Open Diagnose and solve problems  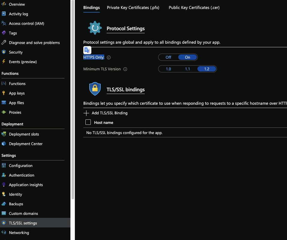(35, 42)
